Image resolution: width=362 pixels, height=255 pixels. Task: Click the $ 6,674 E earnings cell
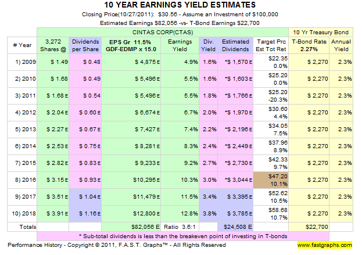point(131,113)
